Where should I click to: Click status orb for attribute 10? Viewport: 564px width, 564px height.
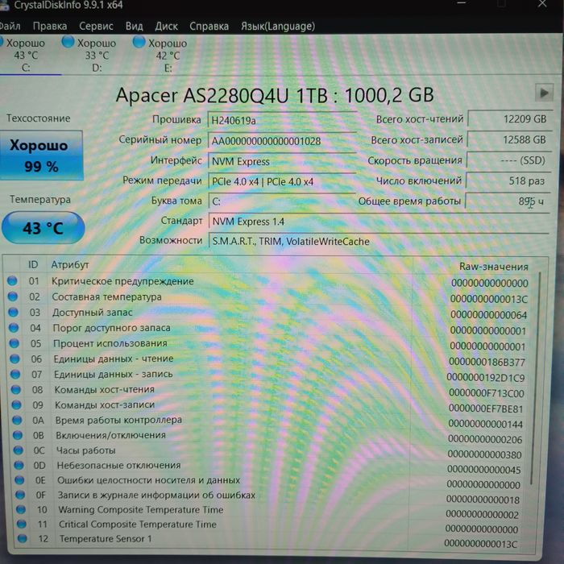[21, 510]
